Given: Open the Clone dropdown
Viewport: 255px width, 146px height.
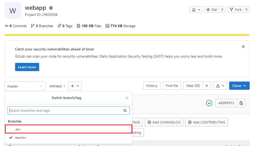Looking at the screenshot, I should click(239, 86).
